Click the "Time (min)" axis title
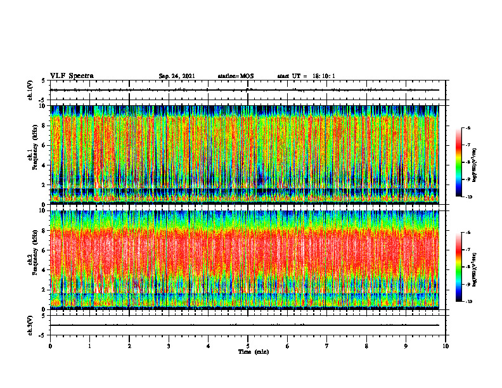502x388 pixels. [x=254, y=352]
